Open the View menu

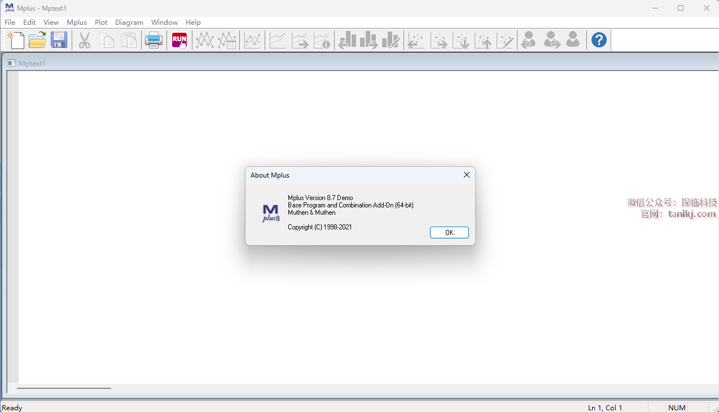click(x=51, y=23)
